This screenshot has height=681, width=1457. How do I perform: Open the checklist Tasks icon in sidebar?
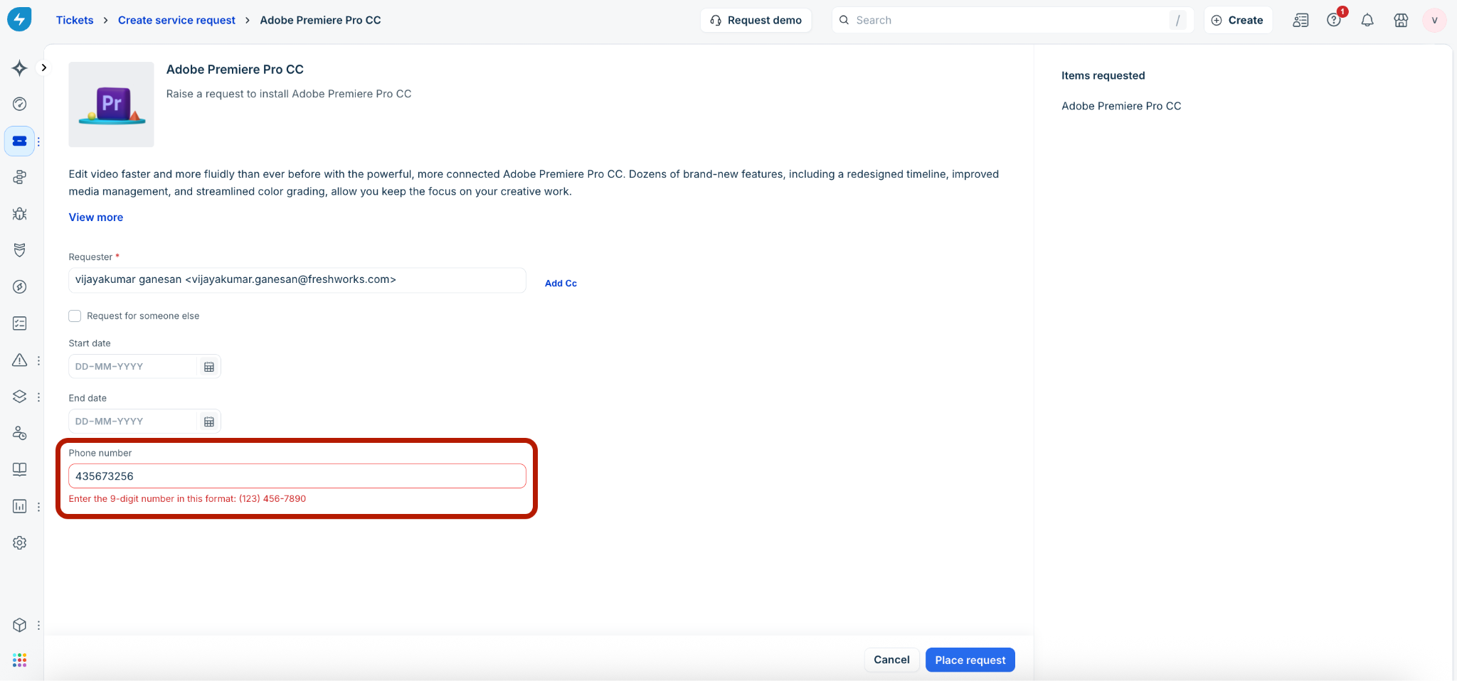point(20,323)
